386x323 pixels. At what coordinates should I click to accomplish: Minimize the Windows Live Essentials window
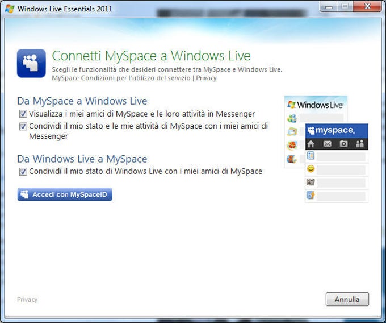click(x=328, y=6)
